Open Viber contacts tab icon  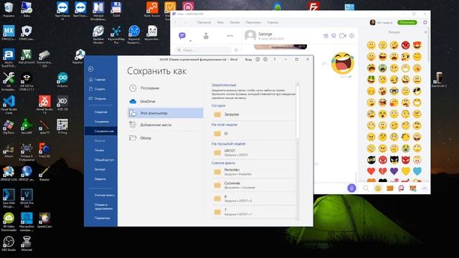pyautogui.click(x=206, y=36)
